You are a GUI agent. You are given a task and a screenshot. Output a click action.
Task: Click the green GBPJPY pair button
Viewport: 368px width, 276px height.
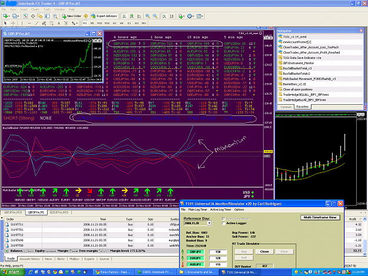point(195,252)
